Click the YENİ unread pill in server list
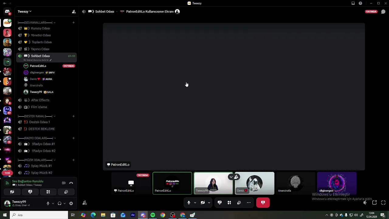Image resolution: width=389 pixels, height=219 pixels. click(x=7, y=173)
